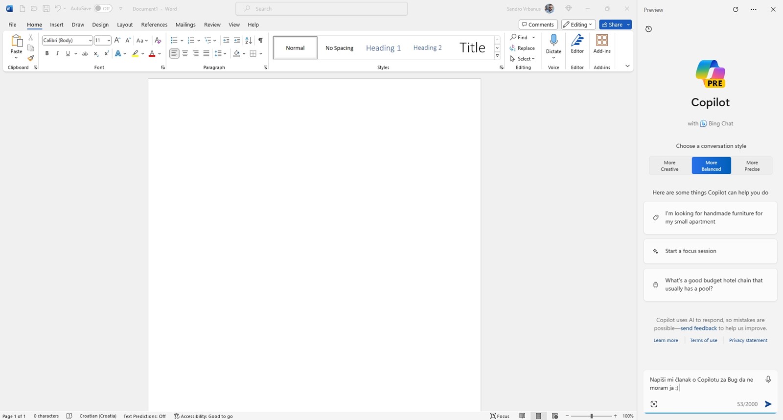Open the send feedback link
The image size is (783, 420).
tap(698, 328)
